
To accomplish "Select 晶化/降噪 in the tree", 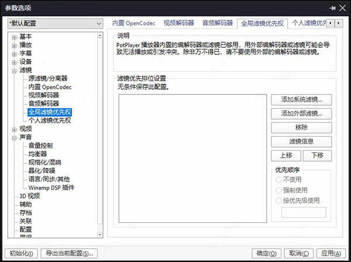I will (42, 171).
